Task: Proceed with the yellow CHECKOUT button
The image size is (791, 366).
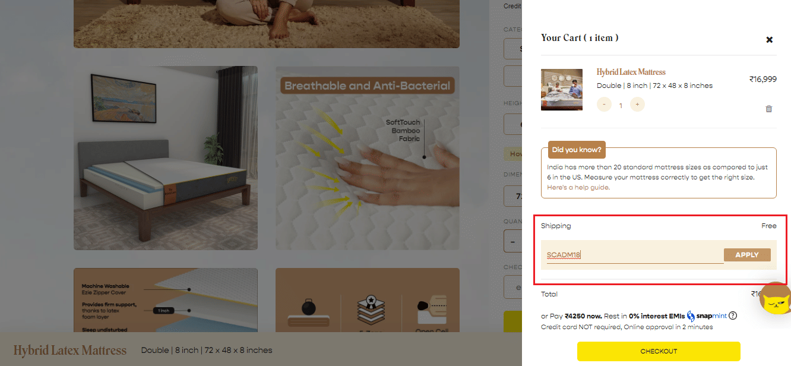Action: click(x=659, y=351)
